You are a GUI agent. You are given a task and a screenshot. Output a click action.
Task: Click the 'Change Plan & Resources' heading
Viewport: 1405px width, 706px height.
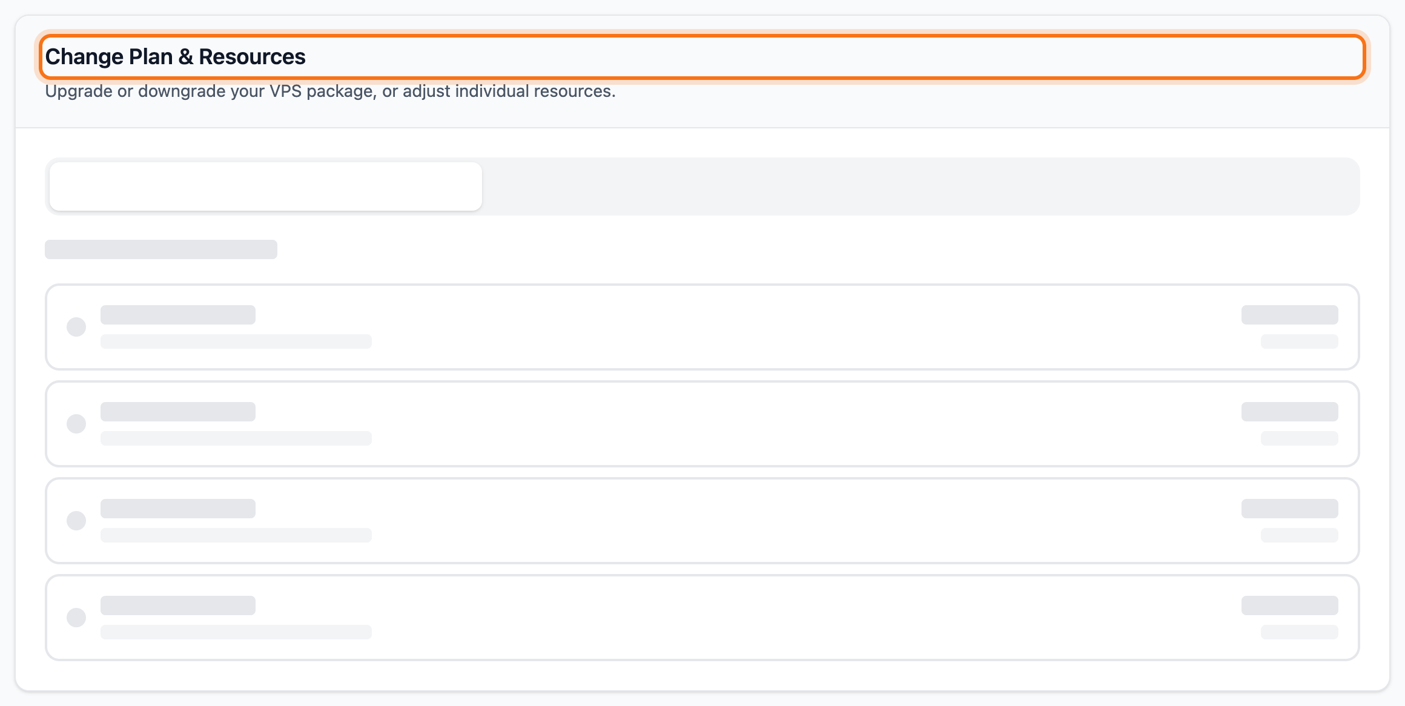pos(175,56)
